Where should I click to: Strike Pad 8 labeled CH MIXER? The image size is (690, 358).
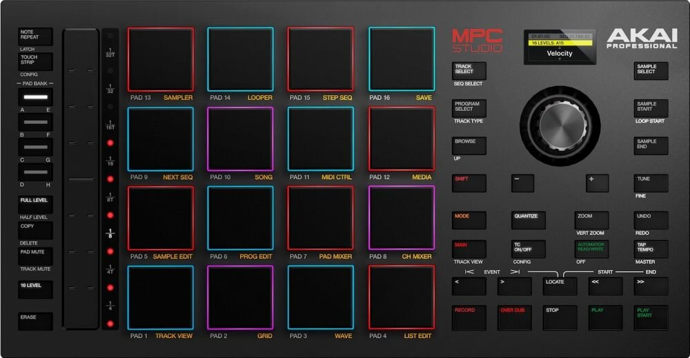tap(402, 218)
